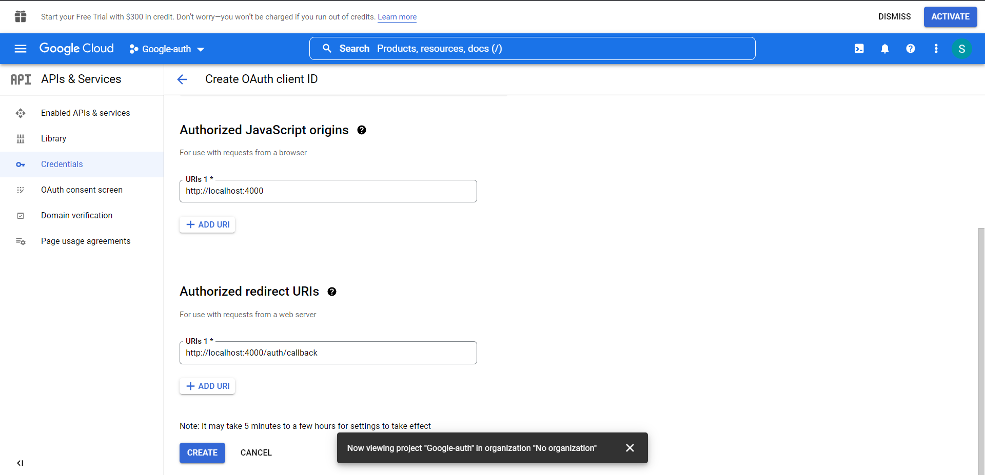This screenshot has width=985, height=475.
Task: Dismiss the project notification toast
Action: [x=630, y=448]
